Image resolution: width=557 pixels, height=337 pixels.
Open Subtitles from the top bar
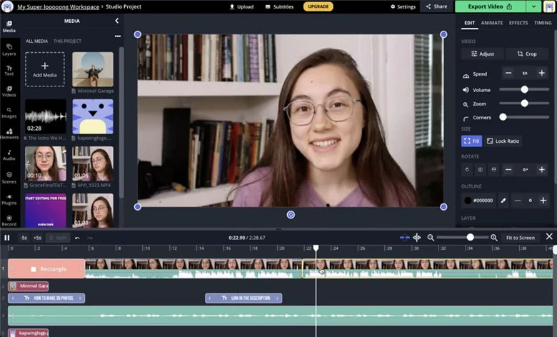click(x=279, y=6)
